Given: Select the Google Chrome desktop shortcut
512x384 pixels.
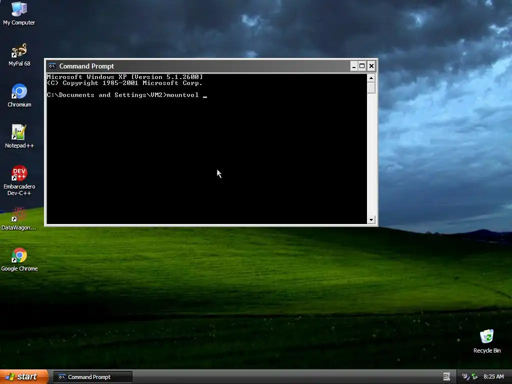Looking at the screenshot, I should 19,259.
